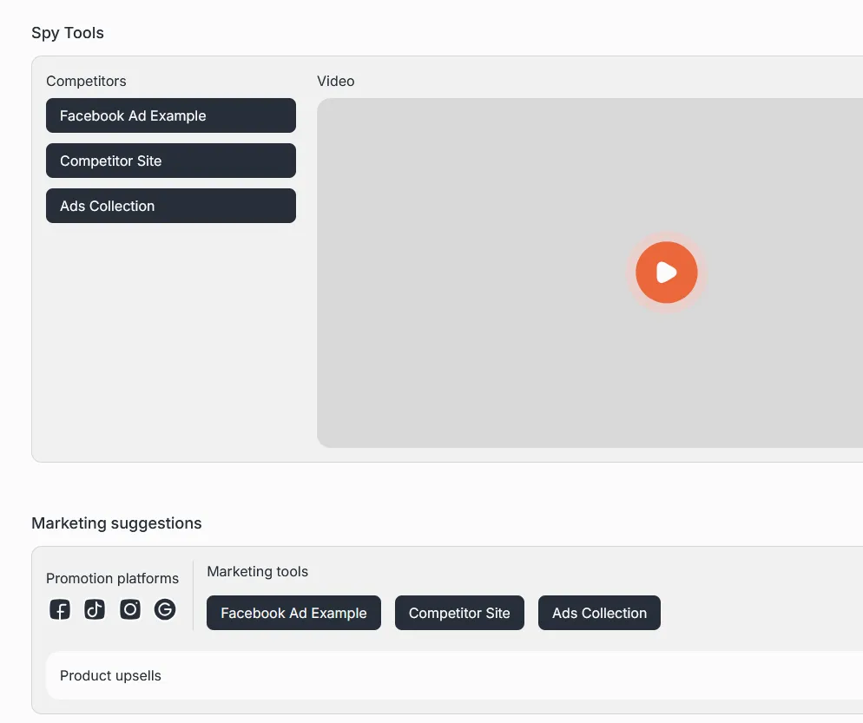Choose the Google promotion platform icon
This screenshot has height=723, width=863.
pos(165,610)
